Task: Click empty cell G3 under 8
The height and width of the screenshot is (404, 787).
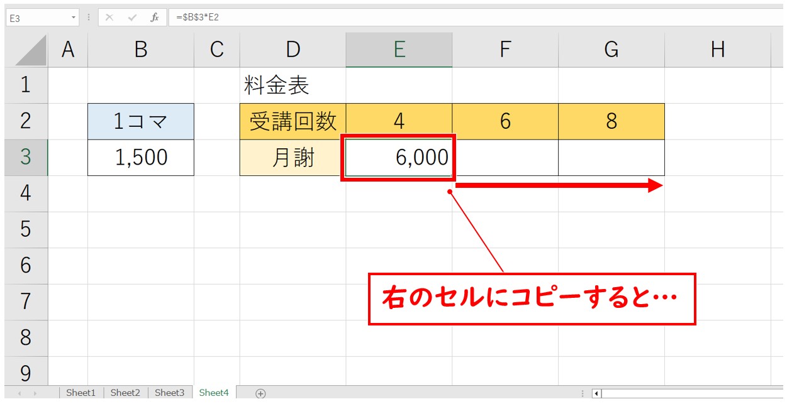Action: click(x=611, y=158)
